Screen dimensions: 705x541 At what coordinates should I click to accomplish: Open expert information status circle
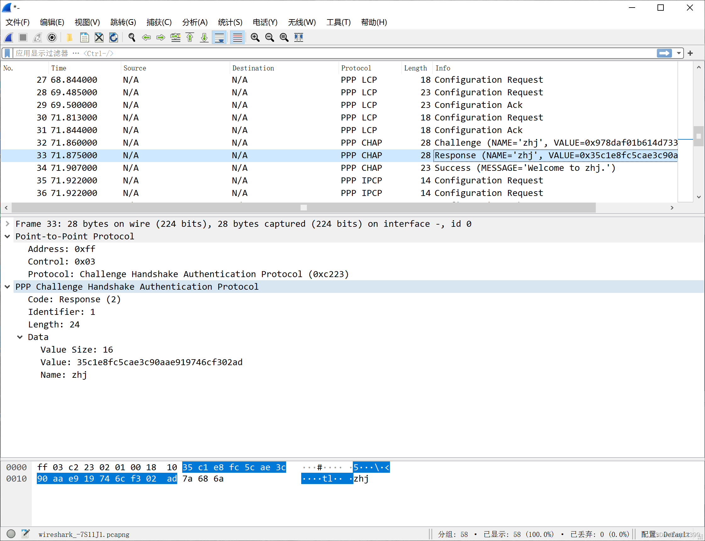11,533
